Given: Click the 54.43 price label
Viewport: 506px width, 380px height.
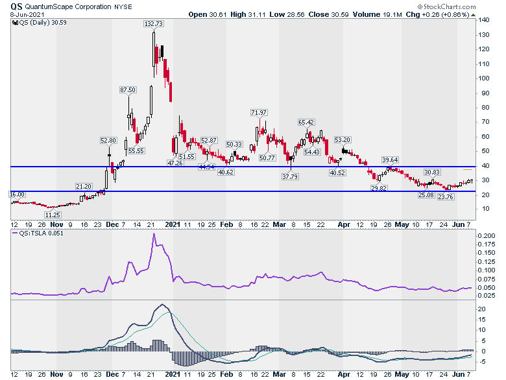Looking at the screenshot, I should pyautogui.click(x=312, y=152).
